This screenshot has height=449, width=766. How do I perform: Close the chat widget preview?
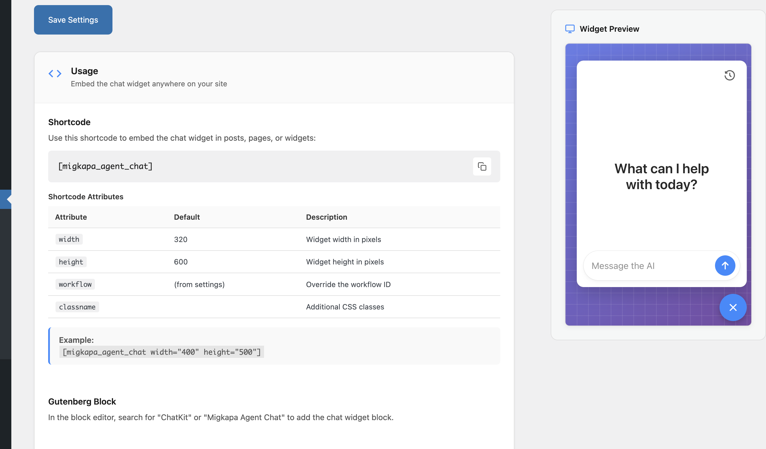pos(733,307)
